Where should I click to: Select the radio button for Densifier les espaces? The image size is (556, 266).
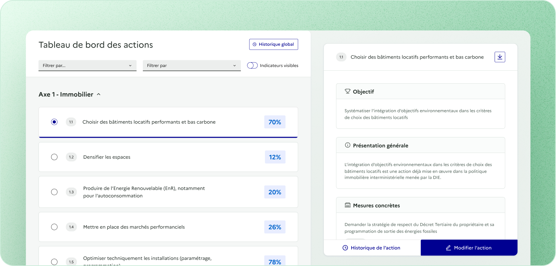54,157
